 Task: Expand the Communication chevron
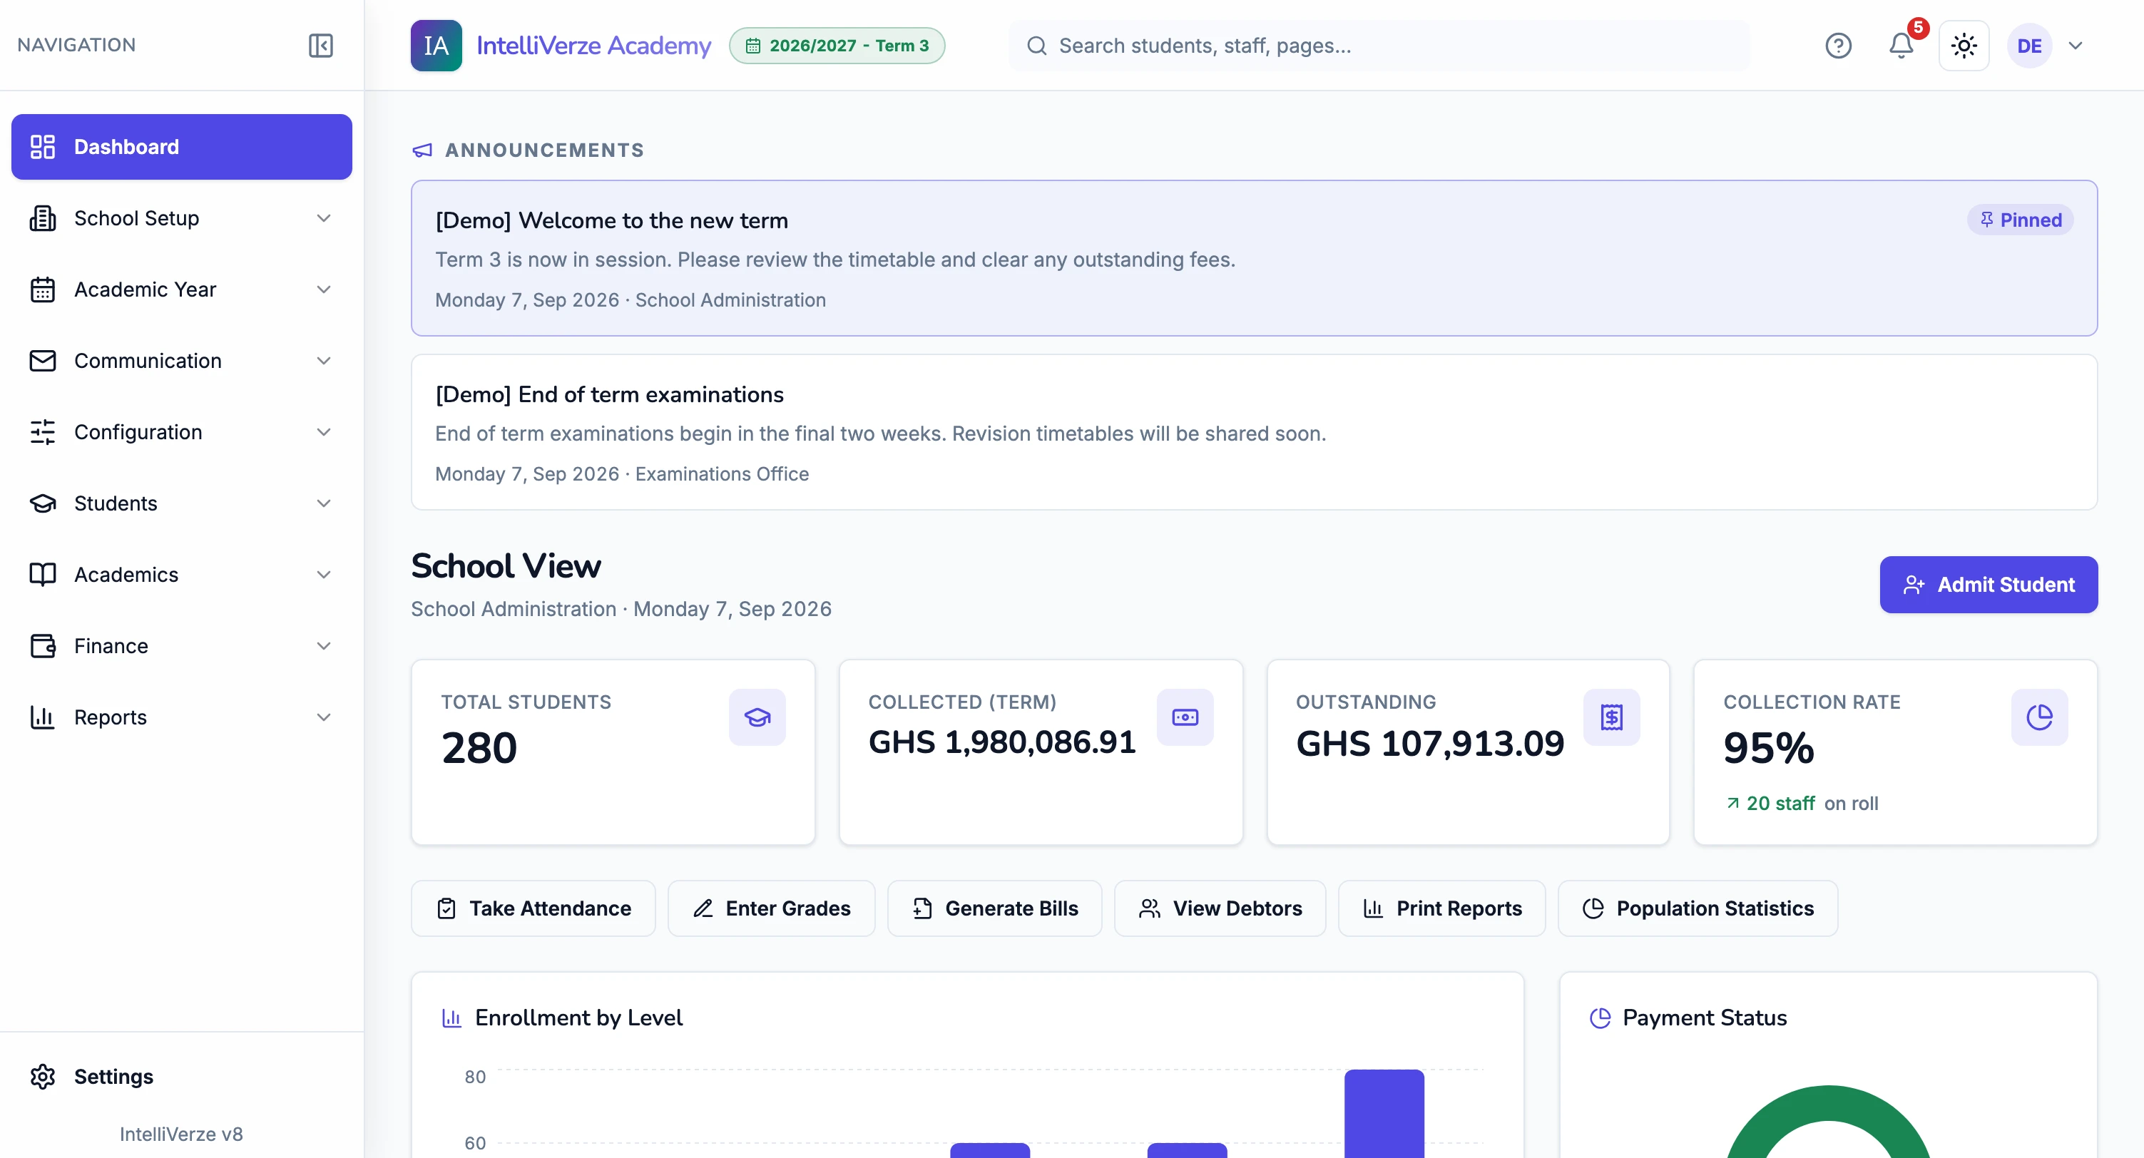pos(324,360)
